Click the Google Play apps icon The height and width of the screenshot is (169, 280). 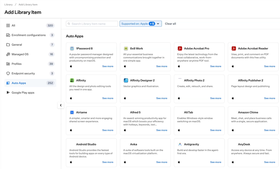point(8,92)
